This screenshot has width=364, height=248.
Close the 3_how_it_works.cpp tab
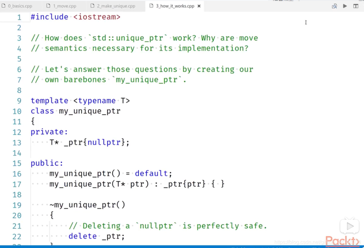point(199,6)
